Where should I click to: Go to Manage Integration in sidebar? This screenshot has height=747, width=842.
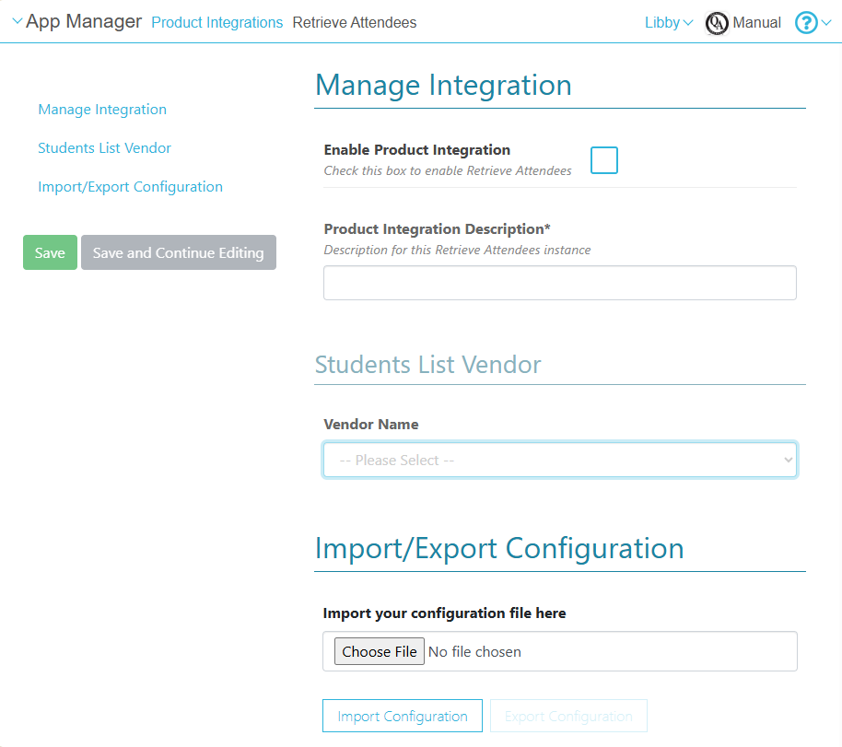pyautogui.click(x=102, y=110)
